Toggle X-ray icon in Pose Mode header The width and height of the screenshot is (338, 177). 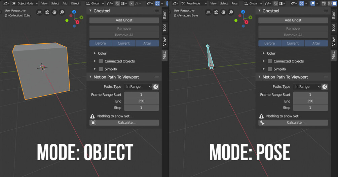(324, 3)
